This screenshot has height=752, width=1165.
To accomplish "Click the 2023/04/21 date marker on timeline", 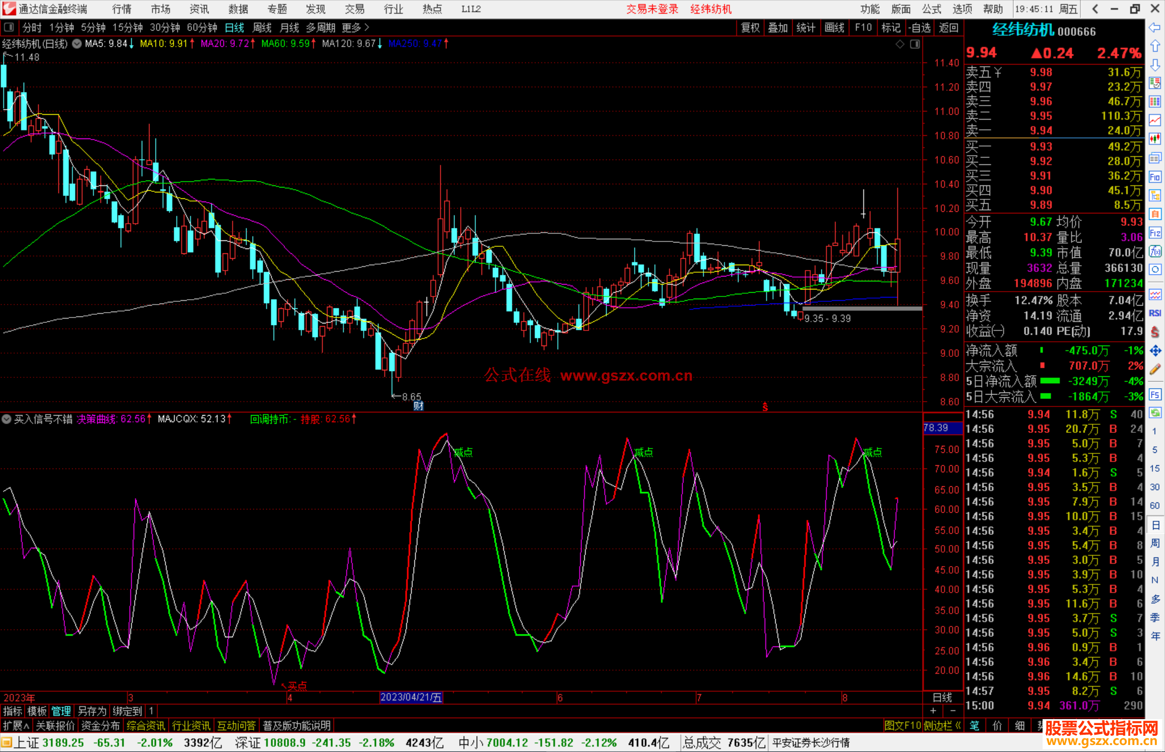I will (411, 698).
